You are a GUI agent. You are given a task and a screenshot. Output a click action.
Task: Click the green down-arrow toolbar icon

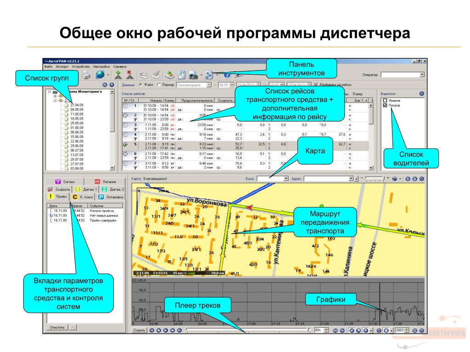point(118,75)
